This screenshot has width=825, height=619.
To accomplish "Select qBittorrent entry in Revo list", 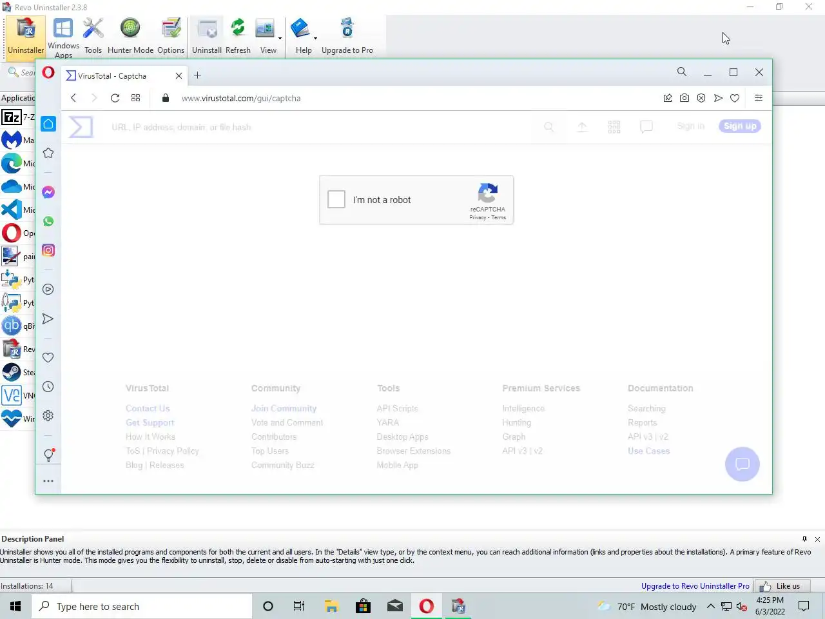I will click(x=18, y=326).
